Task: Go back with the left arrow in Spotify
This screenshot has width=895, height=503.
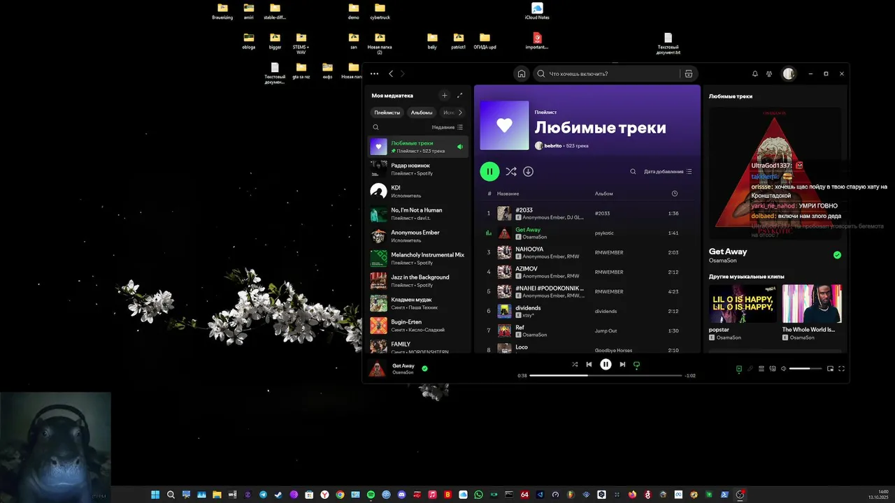Action: pyautogui.click(x=391, y=73)
